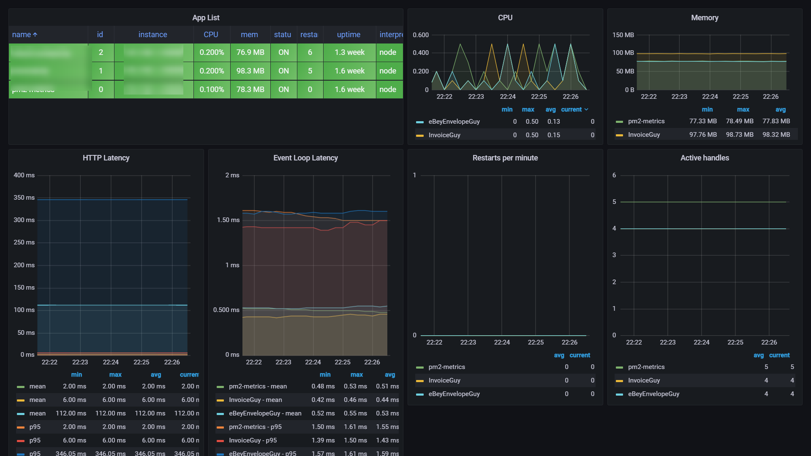
Task: Sort App List by uptime column
Action: pos(348,35)
